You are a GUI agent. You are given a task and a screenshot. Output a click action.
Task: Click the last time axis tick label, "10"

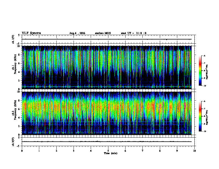[x=194, y=151]
